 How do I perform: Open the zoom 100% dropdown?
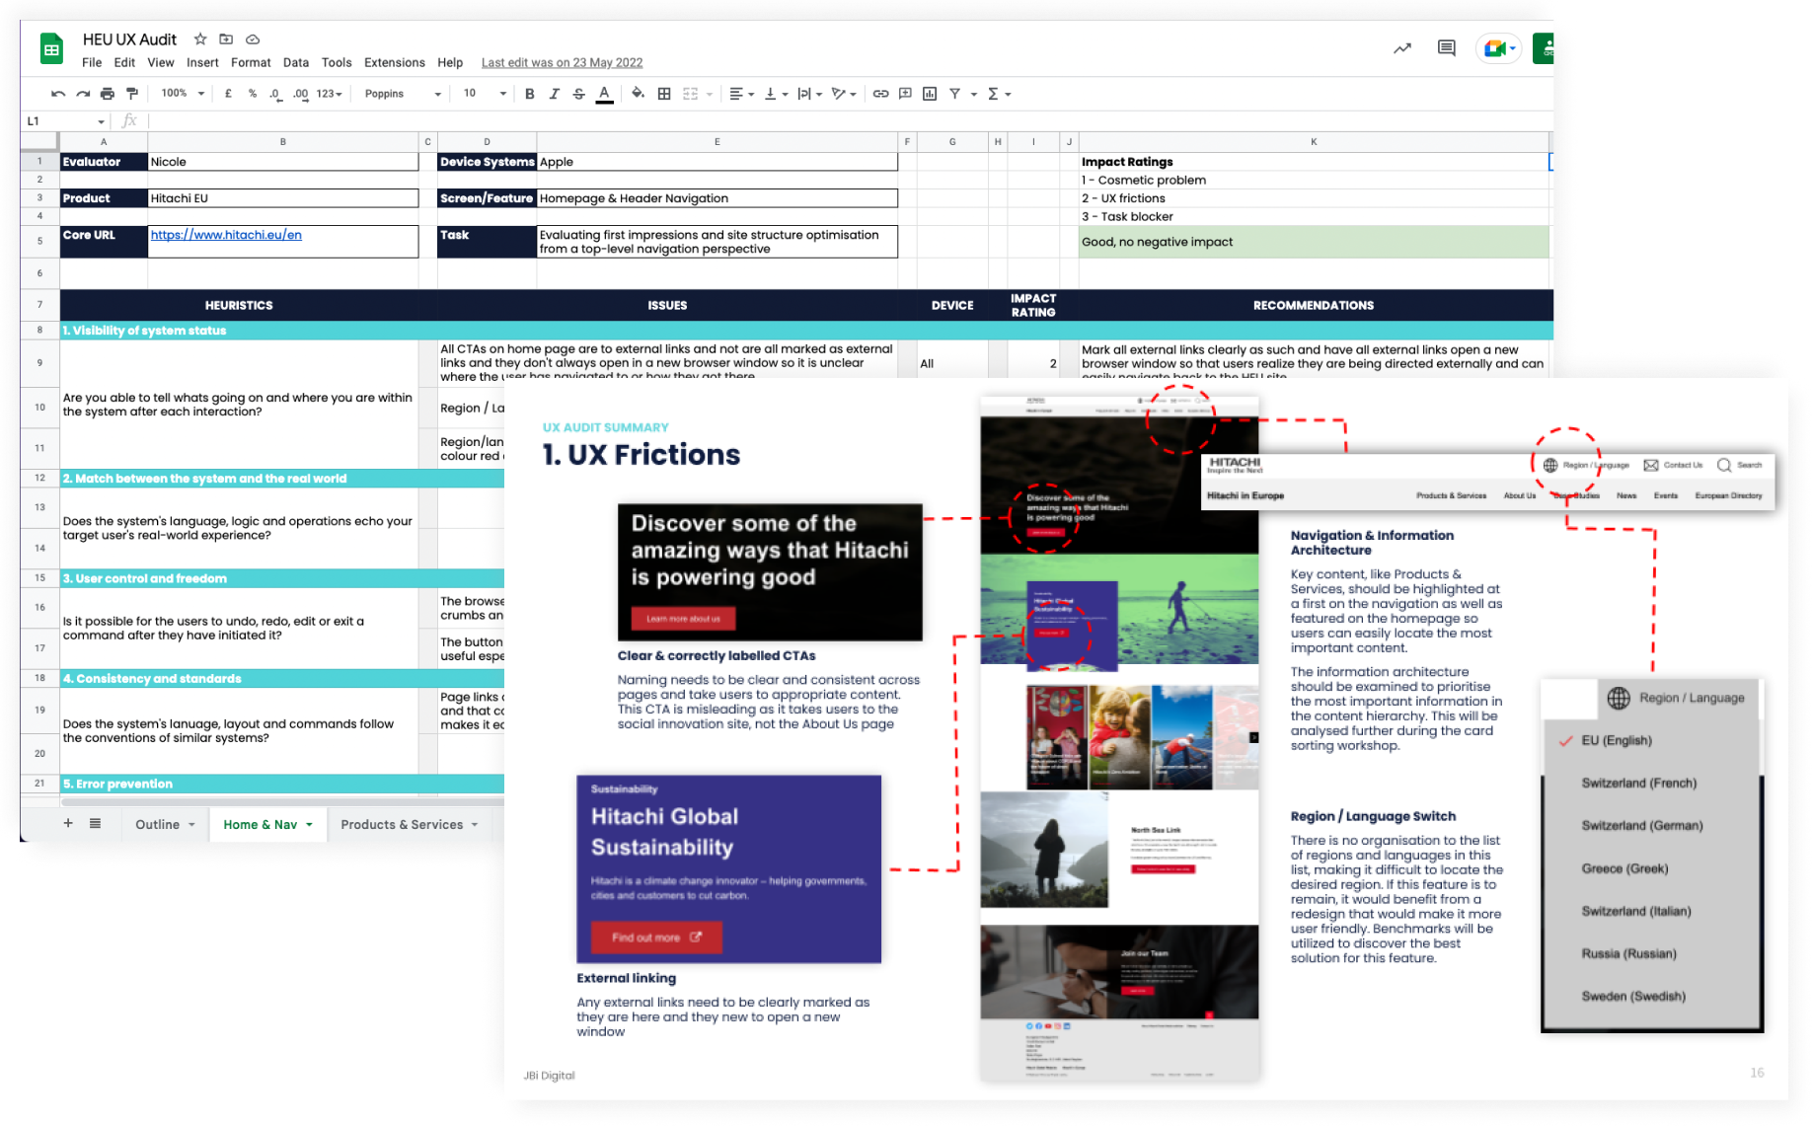click(183, 94)
